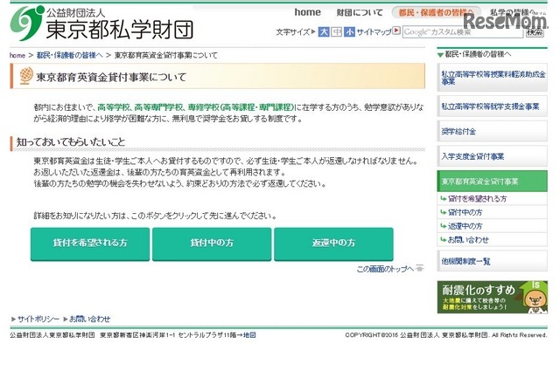Set text size to 中 (medium)
Screen dimensions: 560x371
pos(336,31)
